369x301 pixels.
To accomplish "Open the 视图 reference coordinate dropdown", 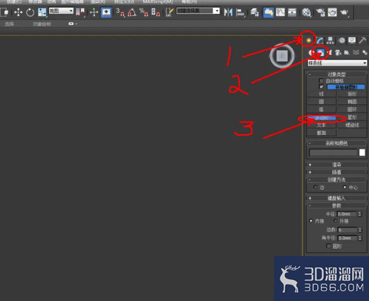I will coord(61,11).
